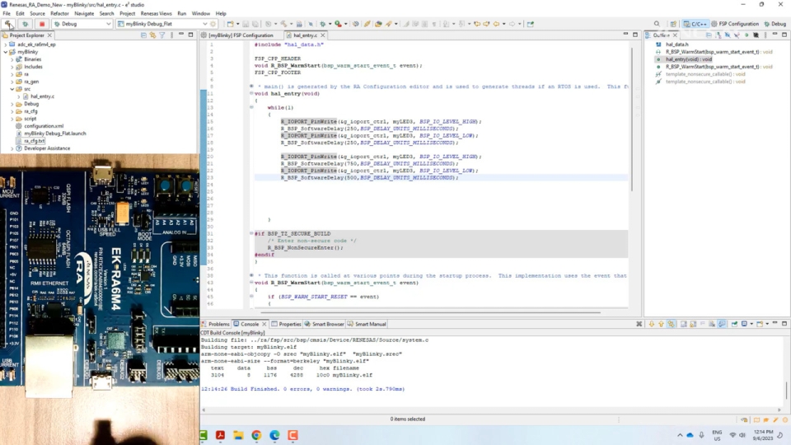This screenshot has height=445, width=791.
Task: Click the Project Explorer filter icon
Action: tap(162, 35)
